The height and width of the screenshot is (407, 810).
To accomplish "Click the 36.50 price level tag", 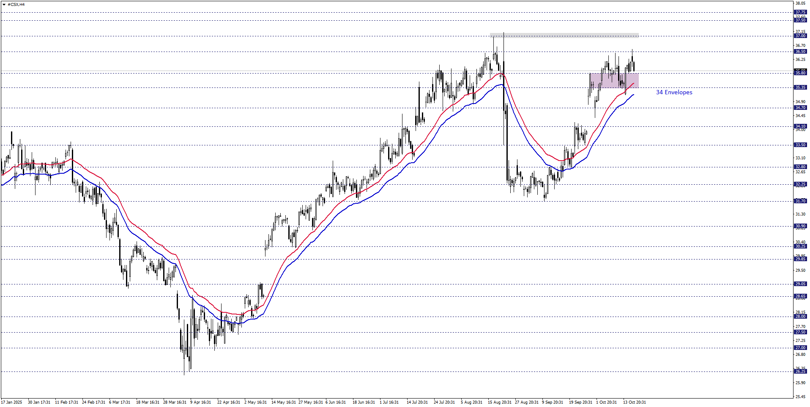I will (800, 52).
